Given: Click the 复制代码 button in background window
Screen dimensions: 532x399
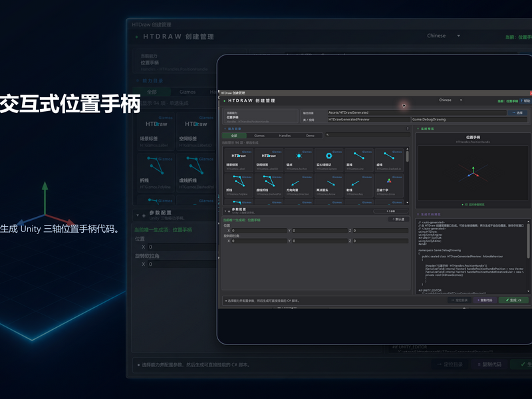Looking at the screenshot, I should click(x=489, y=364).
